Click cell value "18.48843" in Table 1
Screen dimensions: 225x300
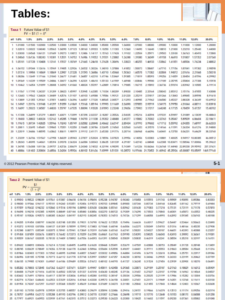click(211, 115)
